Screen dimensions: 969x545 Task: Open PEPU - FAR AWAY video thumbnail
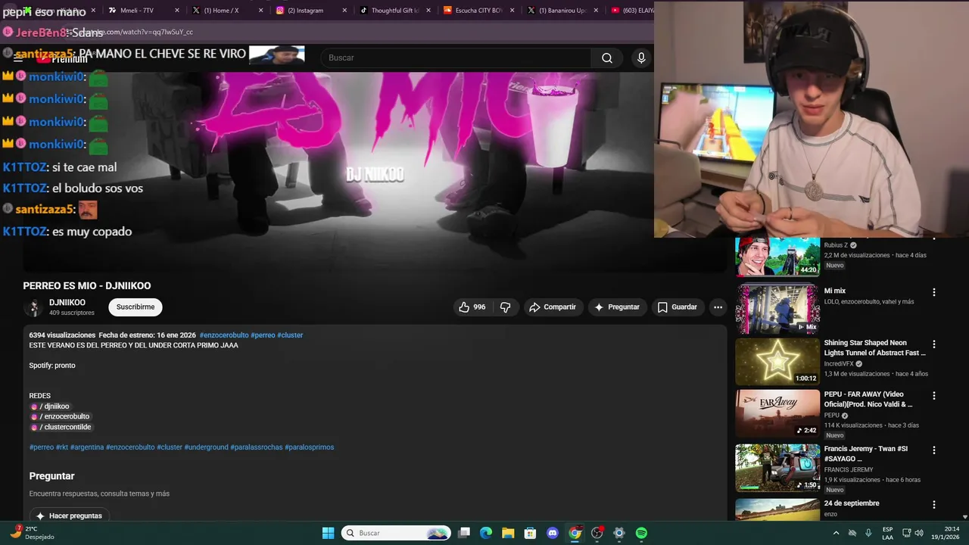point(777,413)
